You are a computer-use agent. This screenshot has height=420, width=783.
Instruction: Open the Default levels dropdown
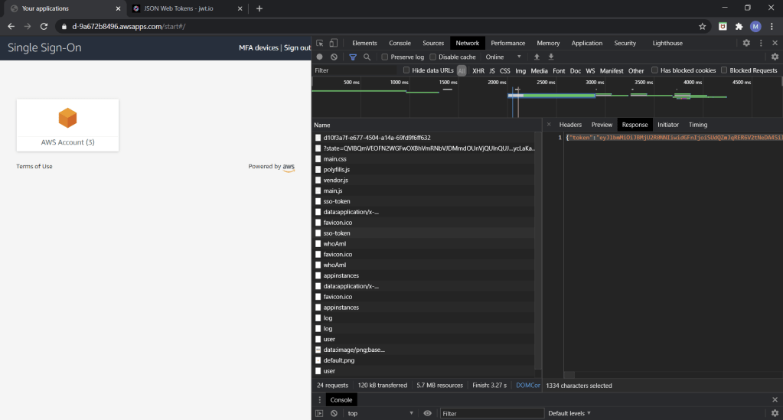click(x=569, y=413)
